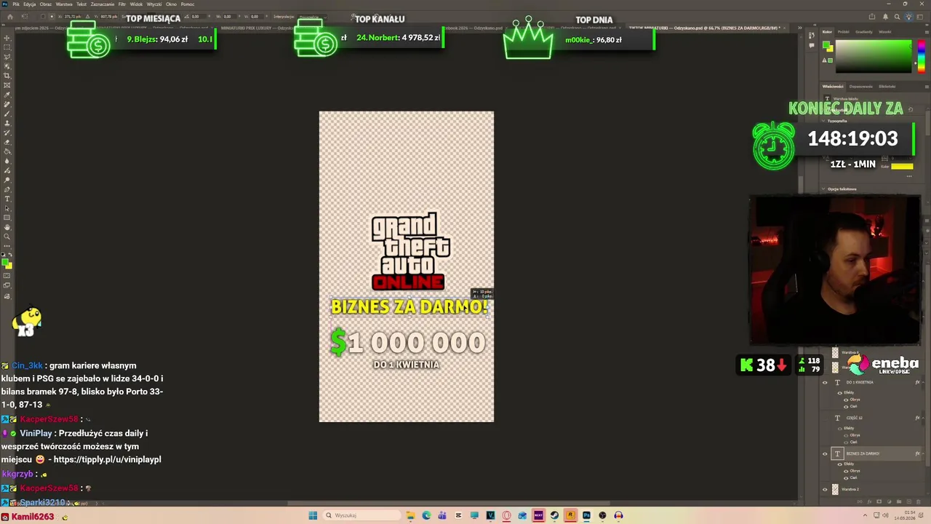Image resolution: width=931 pixels, height=524 pixels.
Task: Select the Lasso tool
Action: coord(7,57)
